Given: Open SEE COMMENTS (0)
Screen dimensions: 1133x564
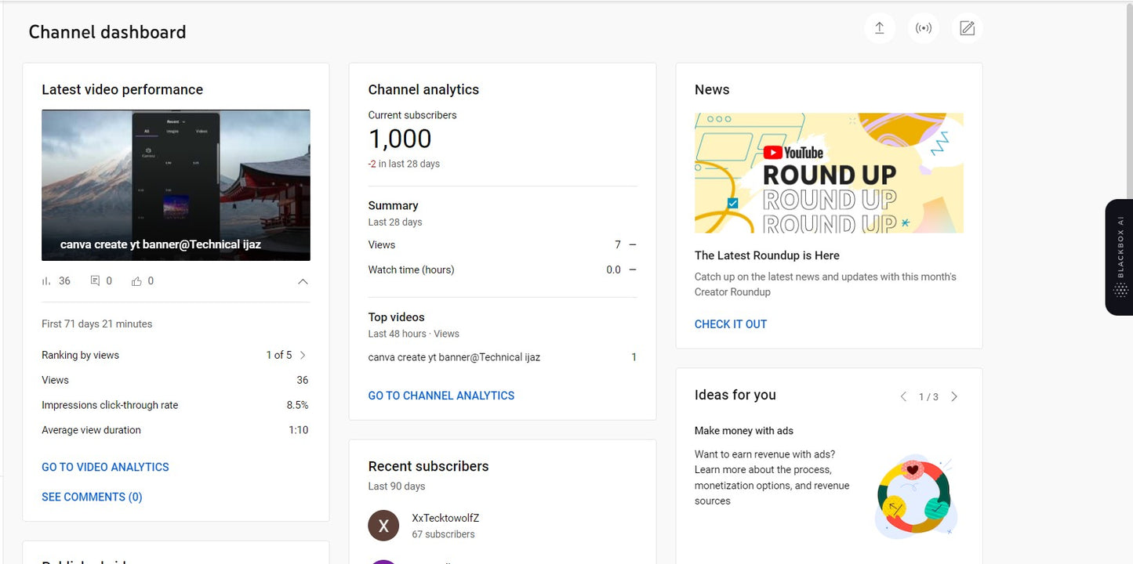Looking at the screenshot, I should (x=92, y=496).
